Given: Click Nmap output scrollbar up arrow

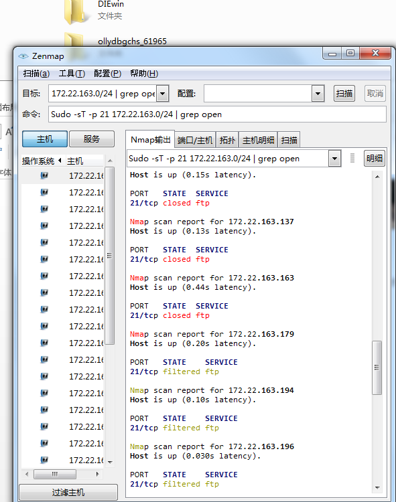Looking at the screenshot, I should (x=377, y=177).
